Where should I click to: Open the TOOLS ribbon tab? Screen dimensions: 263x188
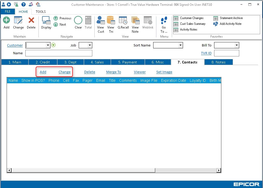tap(41, 11)
